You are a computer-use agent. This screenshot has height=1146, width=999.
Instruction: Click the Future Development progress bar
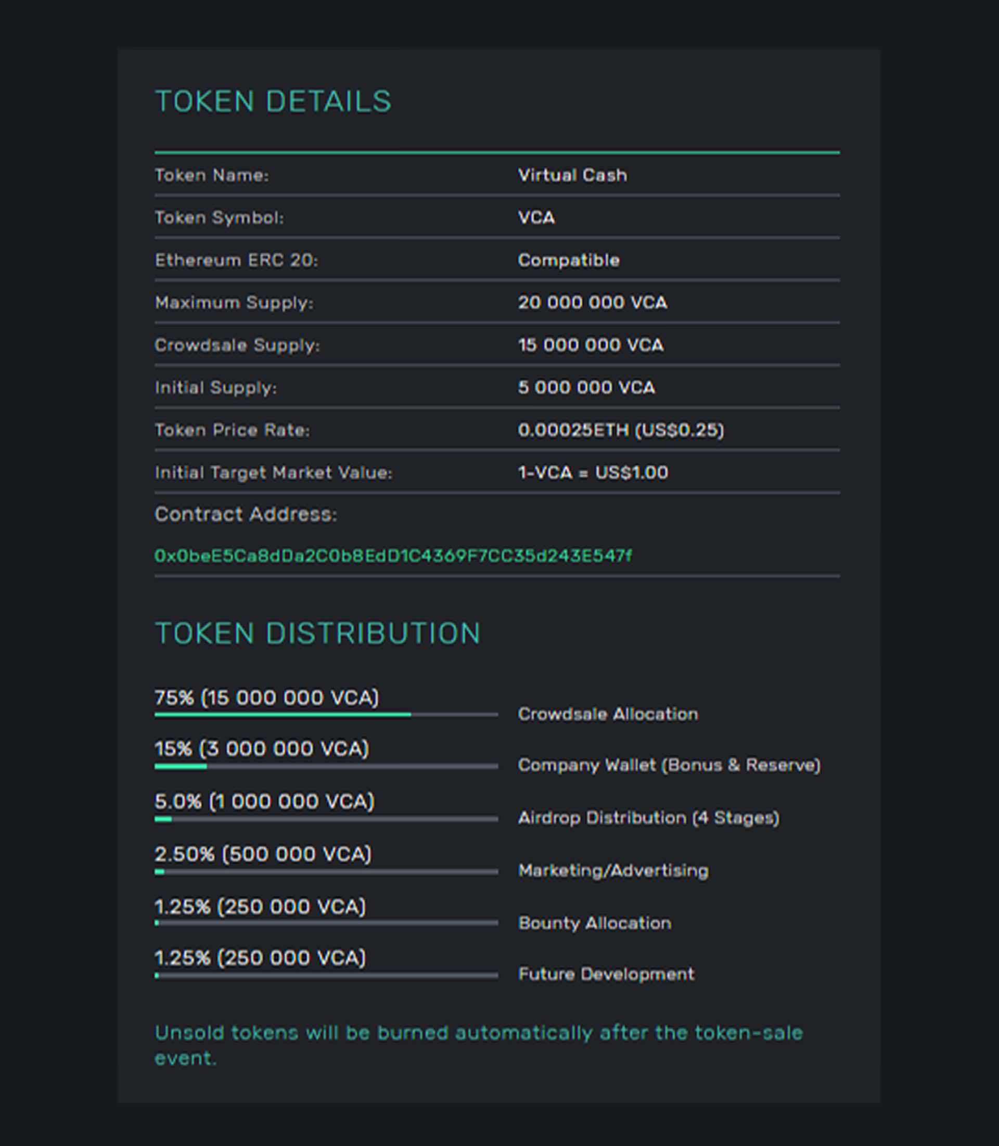pos(326,975)
